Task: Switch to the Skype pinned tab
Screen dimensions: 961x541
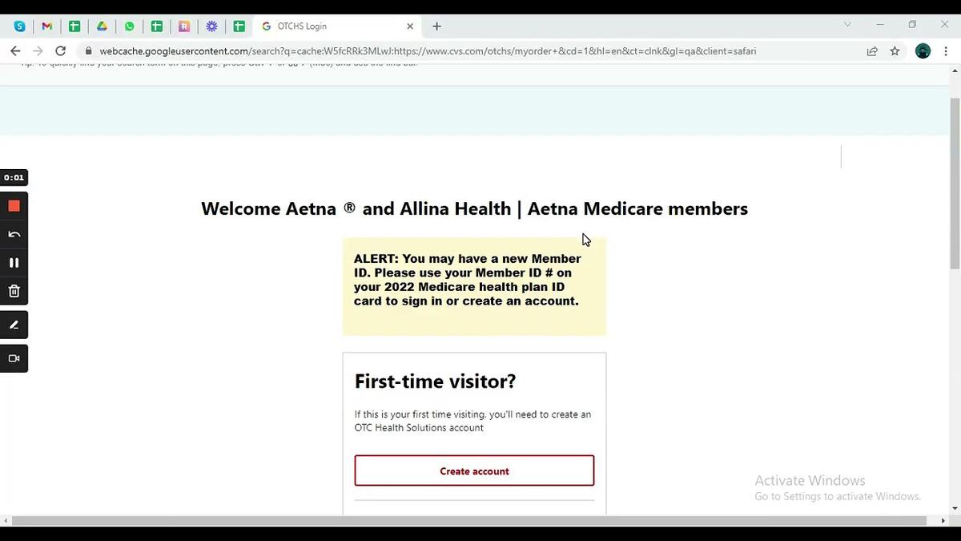Action: click(19, 26)
